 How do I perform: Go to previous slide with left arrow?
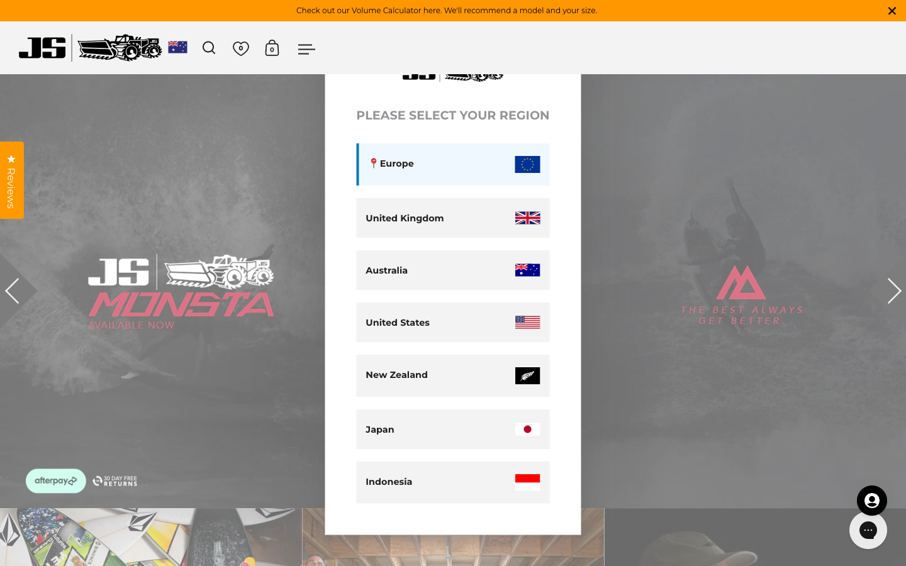(x=13, y=291)
